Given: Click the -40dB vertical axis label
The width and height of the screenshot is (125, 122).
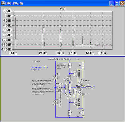Looking at the screenshot, I should tap(7, 25).
